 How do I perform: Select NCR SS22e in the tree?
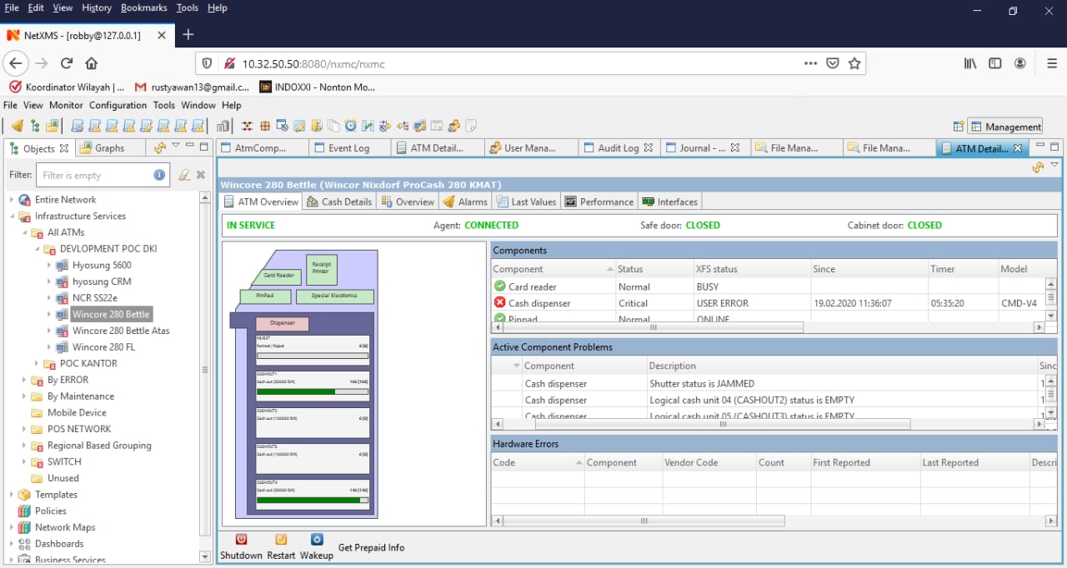coord(94,298)
